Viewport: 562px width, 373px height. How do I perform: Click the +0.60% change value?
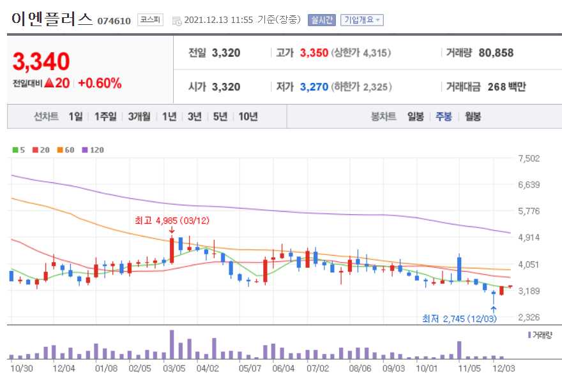pyautogui.click(x=100, y=83)
